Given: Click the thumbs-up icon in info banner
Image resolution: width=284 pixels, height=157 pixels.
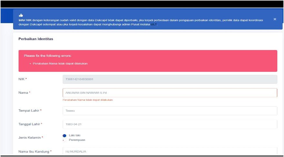Looking at the screenshot, I should [21, 15].
